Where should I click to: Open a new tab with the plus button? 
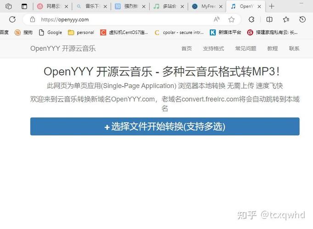pos(272,6)
